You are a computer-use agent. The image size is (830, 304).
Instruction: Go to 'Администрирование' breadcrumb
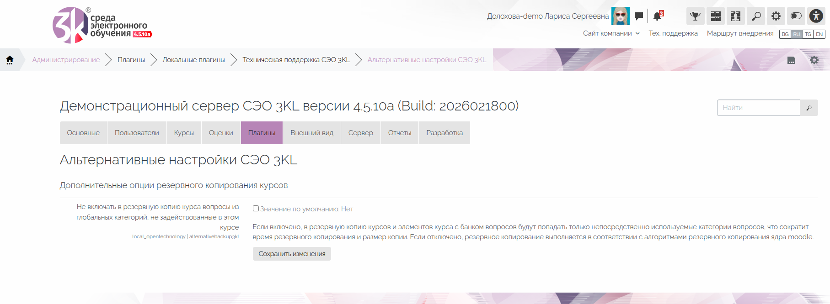[x=66, y=60]
